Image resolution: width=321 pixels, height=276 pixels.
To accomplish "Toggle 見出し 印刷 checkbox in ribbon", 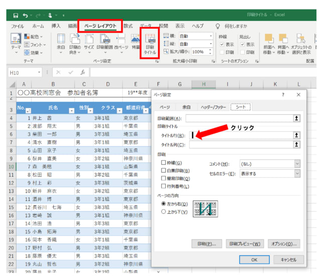I will coord(242,52).
